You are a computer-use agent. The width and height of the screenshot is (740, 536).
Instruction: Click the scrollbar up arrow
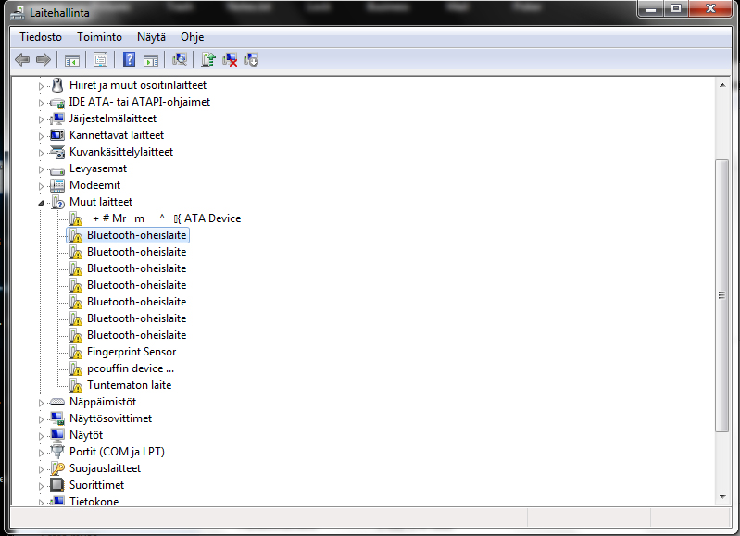point(722,85)
